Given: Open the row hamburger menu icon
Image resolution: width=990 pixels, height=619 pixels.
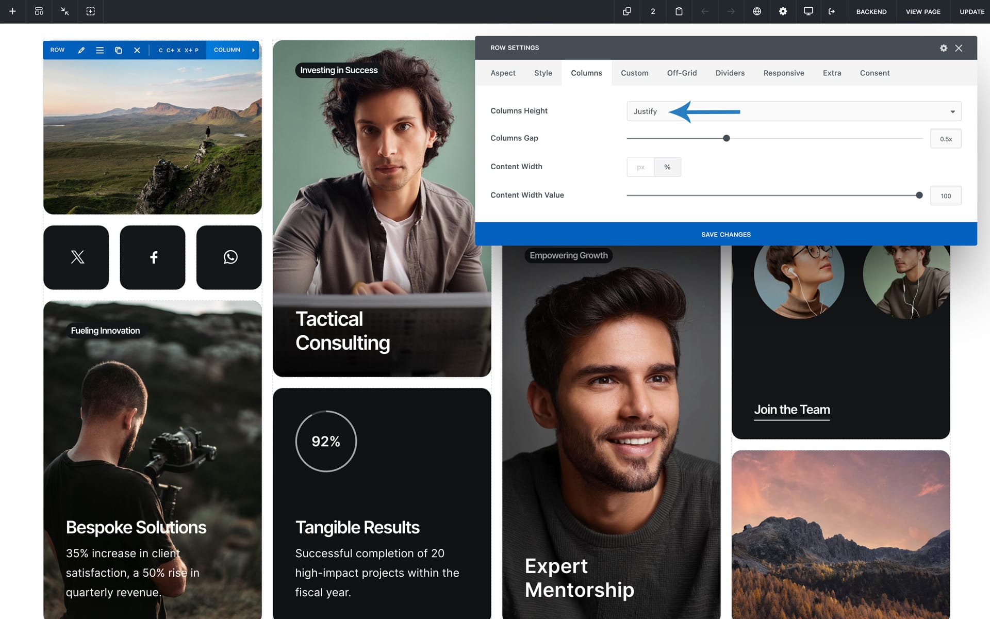Looking at the screenshot, I should 100,50.
